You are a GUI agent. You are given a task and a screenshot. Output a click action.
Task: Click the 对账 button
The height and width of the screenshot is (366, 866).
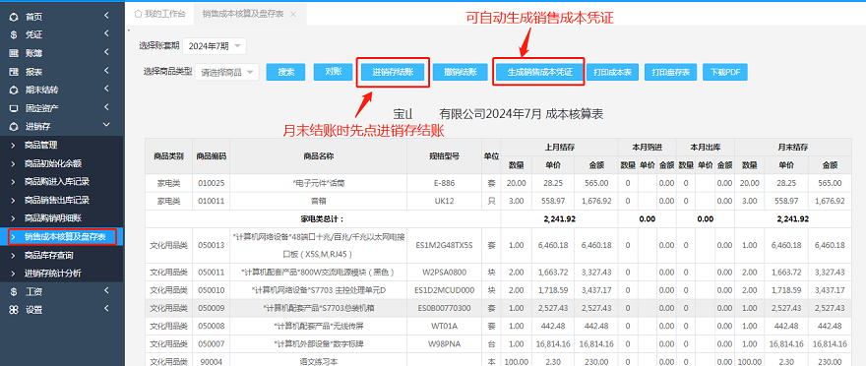333,72
